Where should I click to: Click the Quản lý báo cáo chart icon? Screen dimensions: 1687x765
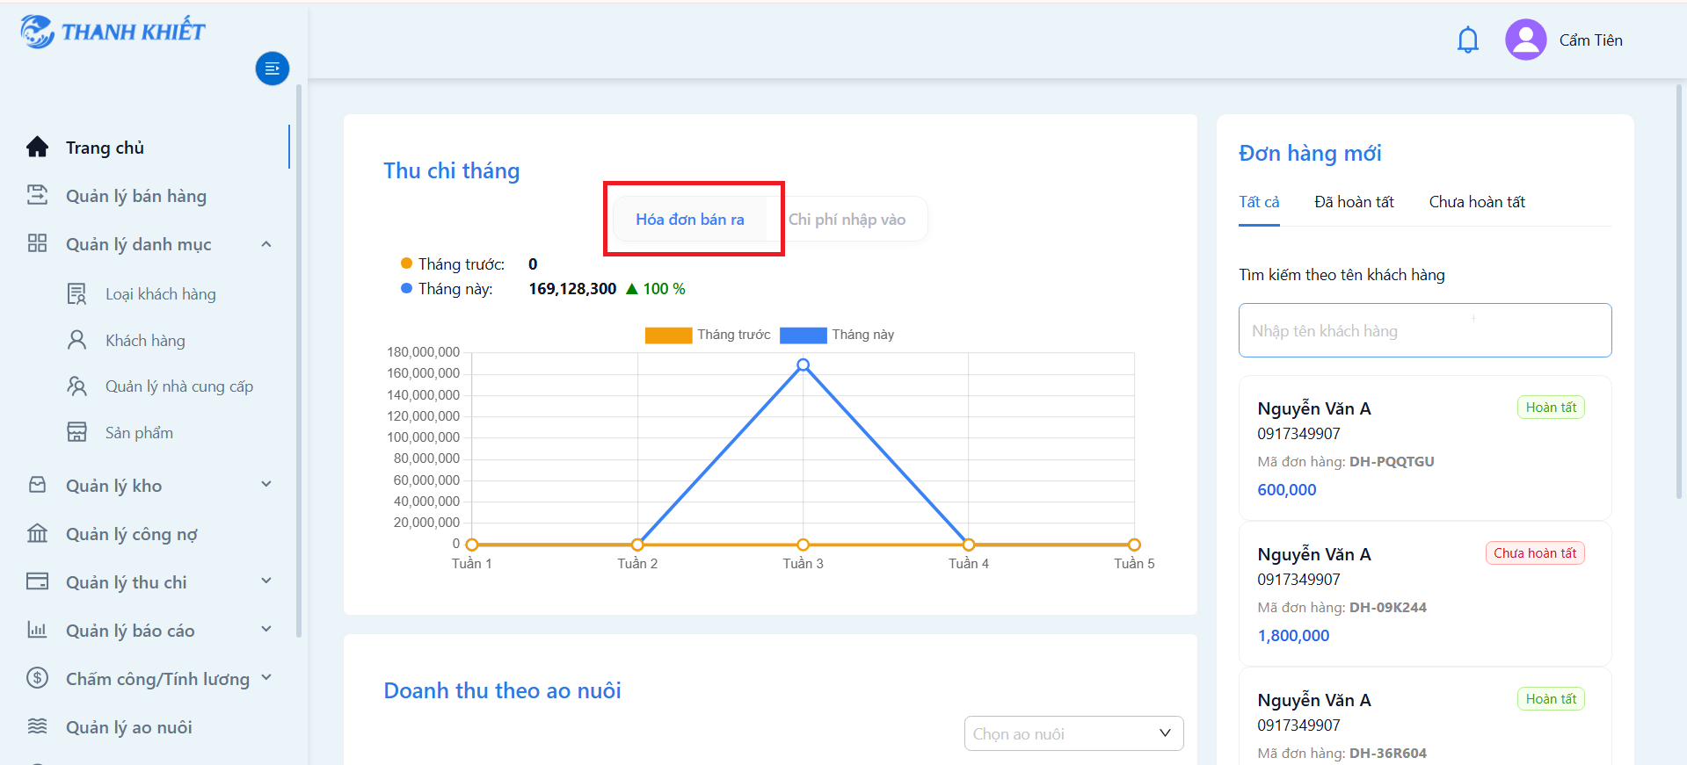pos(37,630)
